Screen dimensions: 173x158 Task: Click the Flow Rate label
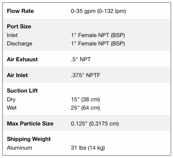(20, 11)
